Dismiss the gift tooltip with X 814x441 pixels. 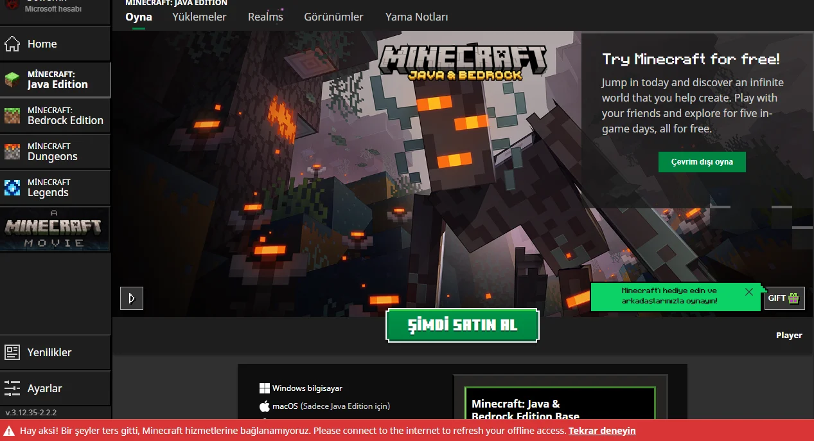(749, 292)
